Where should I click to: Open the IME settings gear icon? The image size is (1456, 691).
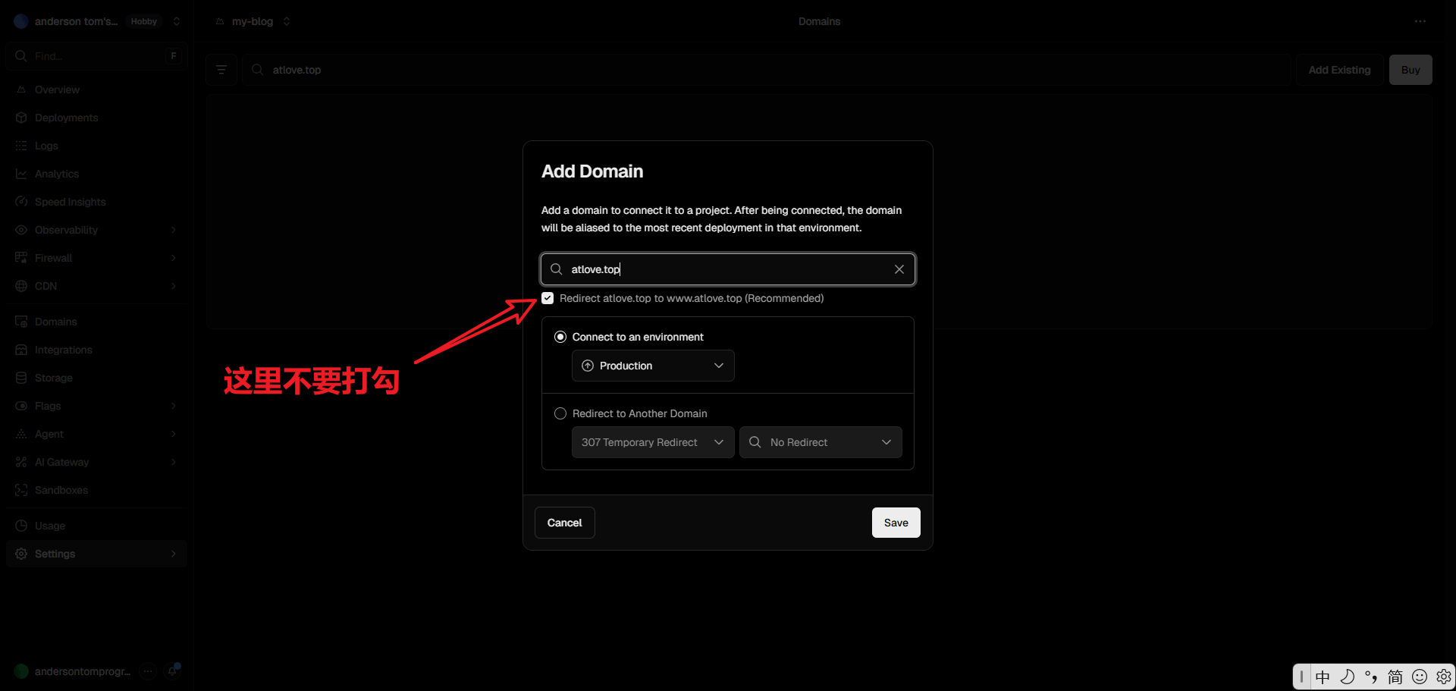coord(1443,677)
